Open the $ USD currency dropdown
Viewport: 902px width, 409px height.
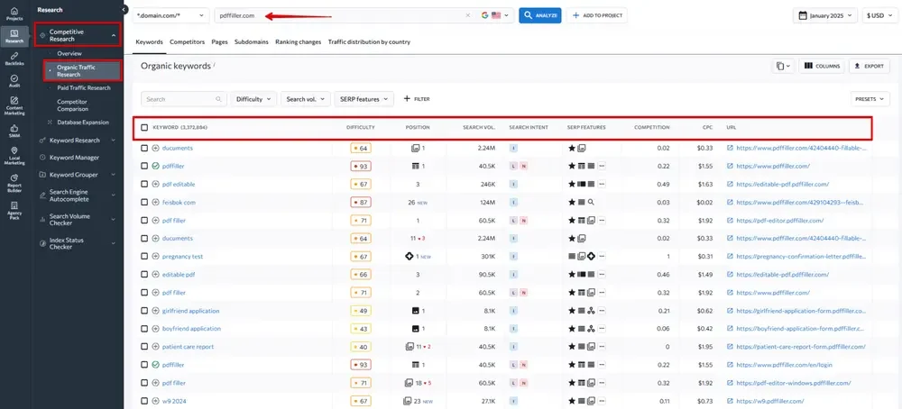[879, 15]
